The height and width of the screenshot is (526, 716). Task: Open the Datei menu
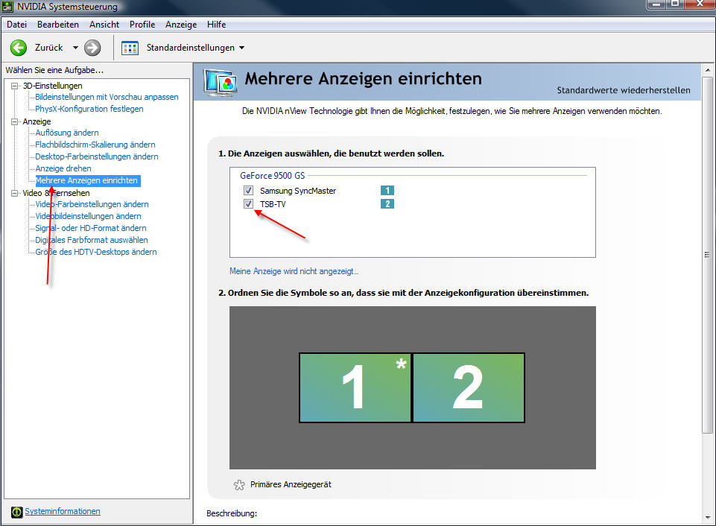coord(17,25)
